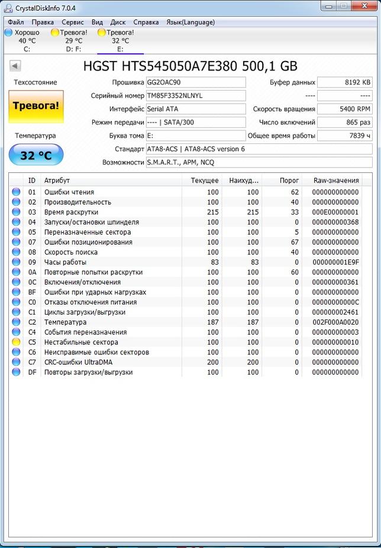Open the Справка menu
The width and height of the screenshot is (381, 548).
(146, 22)
